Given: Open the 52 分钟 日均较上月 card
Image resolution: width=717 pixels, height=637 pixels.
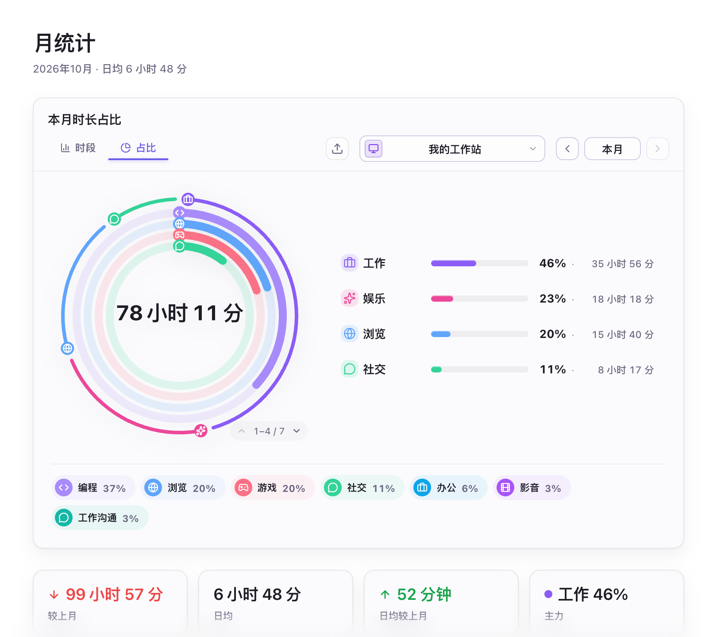Looking at the screenshot, I should [441, 603].
